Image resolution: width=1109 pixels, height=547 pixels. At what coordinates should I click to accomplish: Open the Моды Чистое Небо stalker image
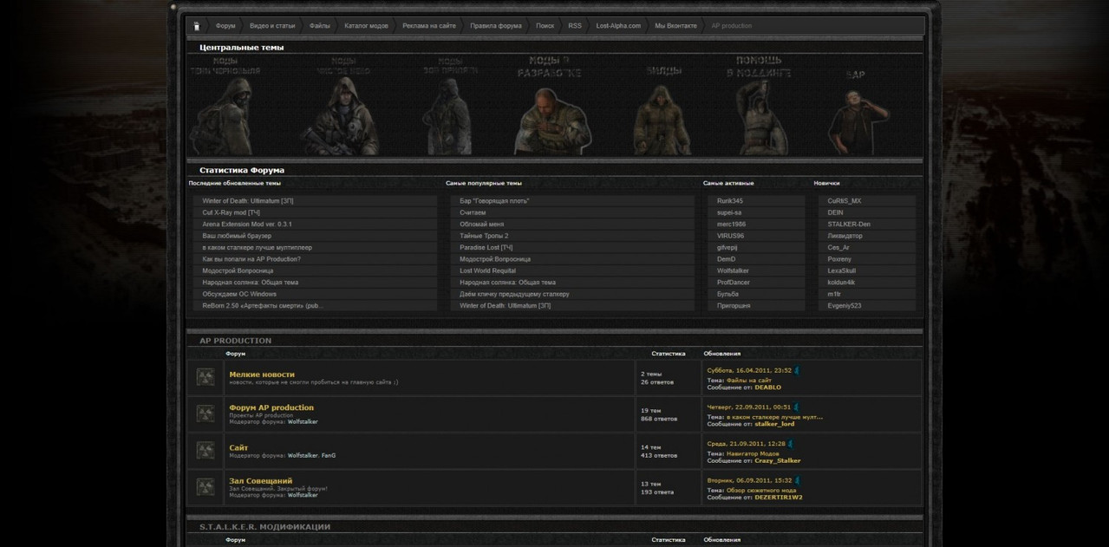[341, 106]
